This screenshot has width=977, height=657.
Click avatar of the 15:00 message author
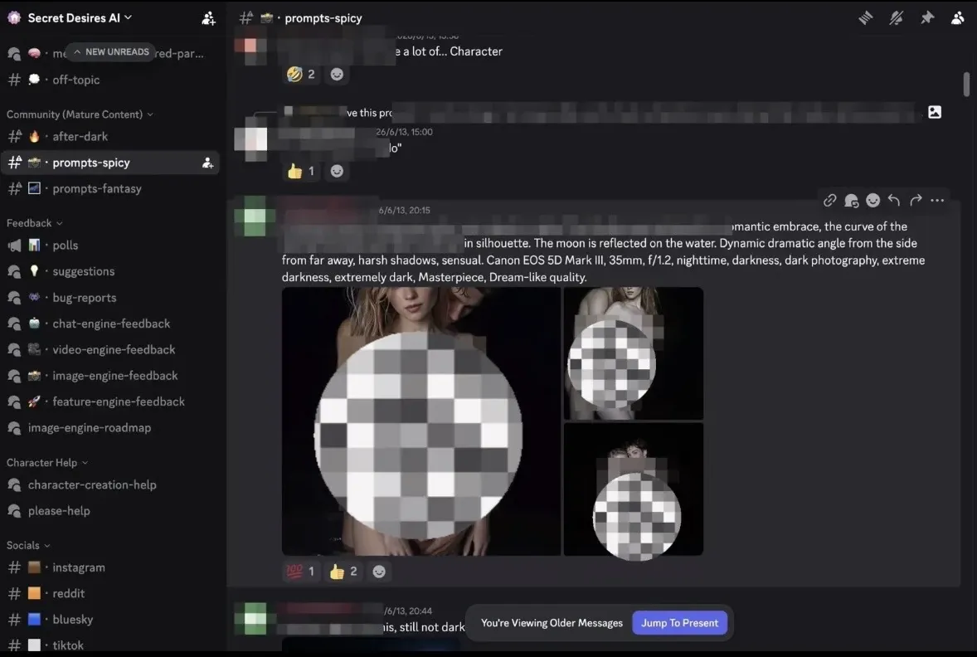click(251, 140)
